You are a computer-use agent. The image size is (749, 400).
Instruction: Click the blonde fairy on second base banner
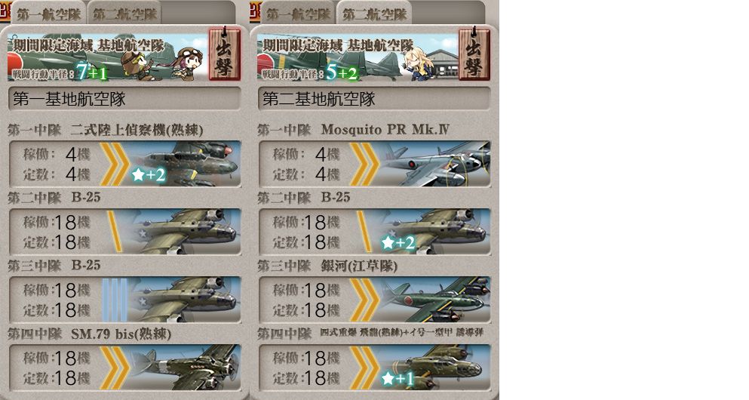(x=419, y=63)
